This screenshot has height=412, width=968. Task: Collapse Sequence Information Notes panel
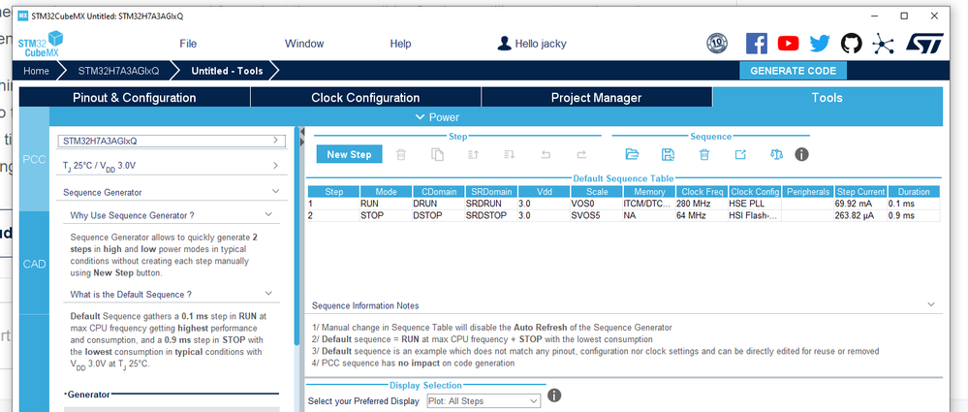(931, 305)
